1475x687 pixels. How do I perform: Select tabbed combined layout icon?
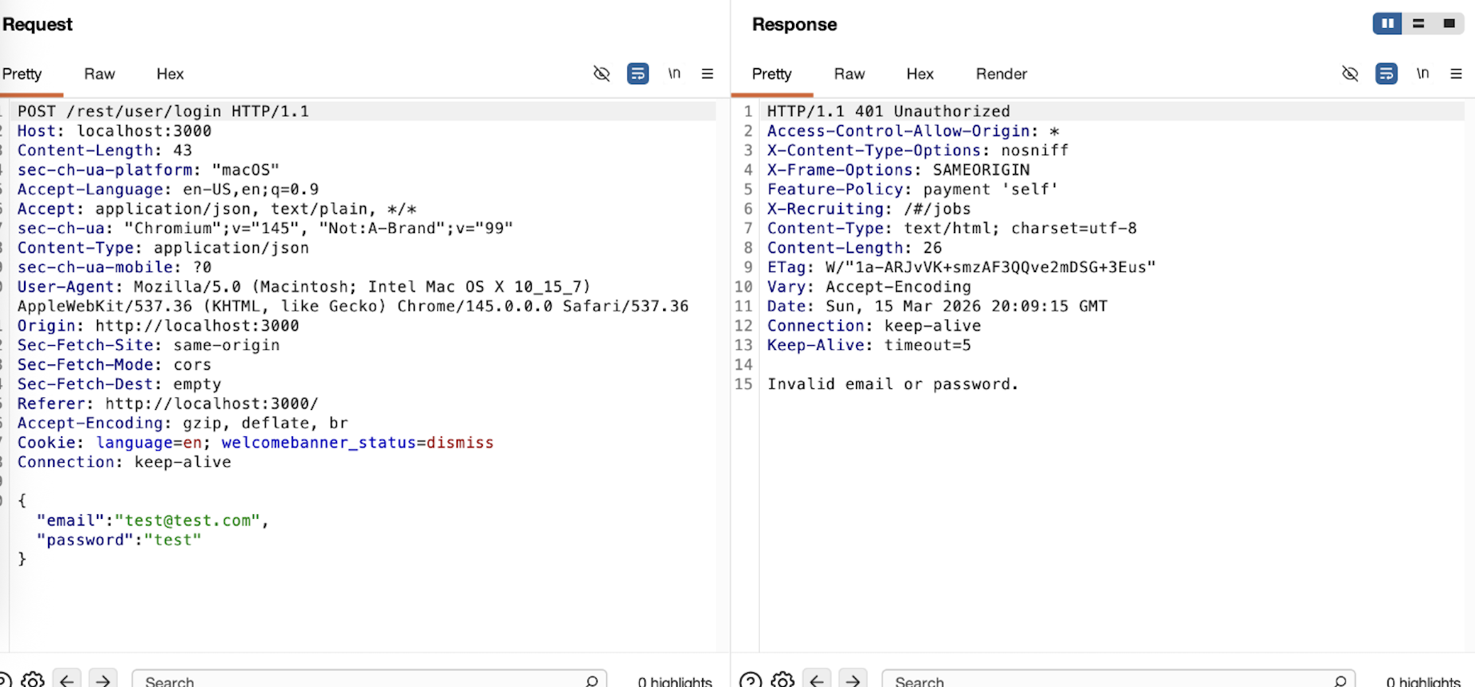(1449, 23)
